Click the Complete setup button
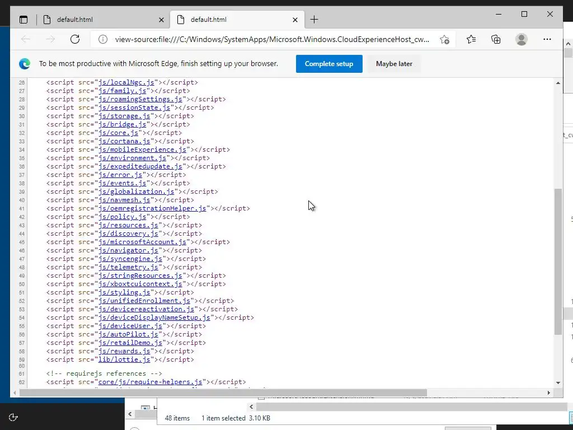Viewport: 573px width, 430px height. 329,64
